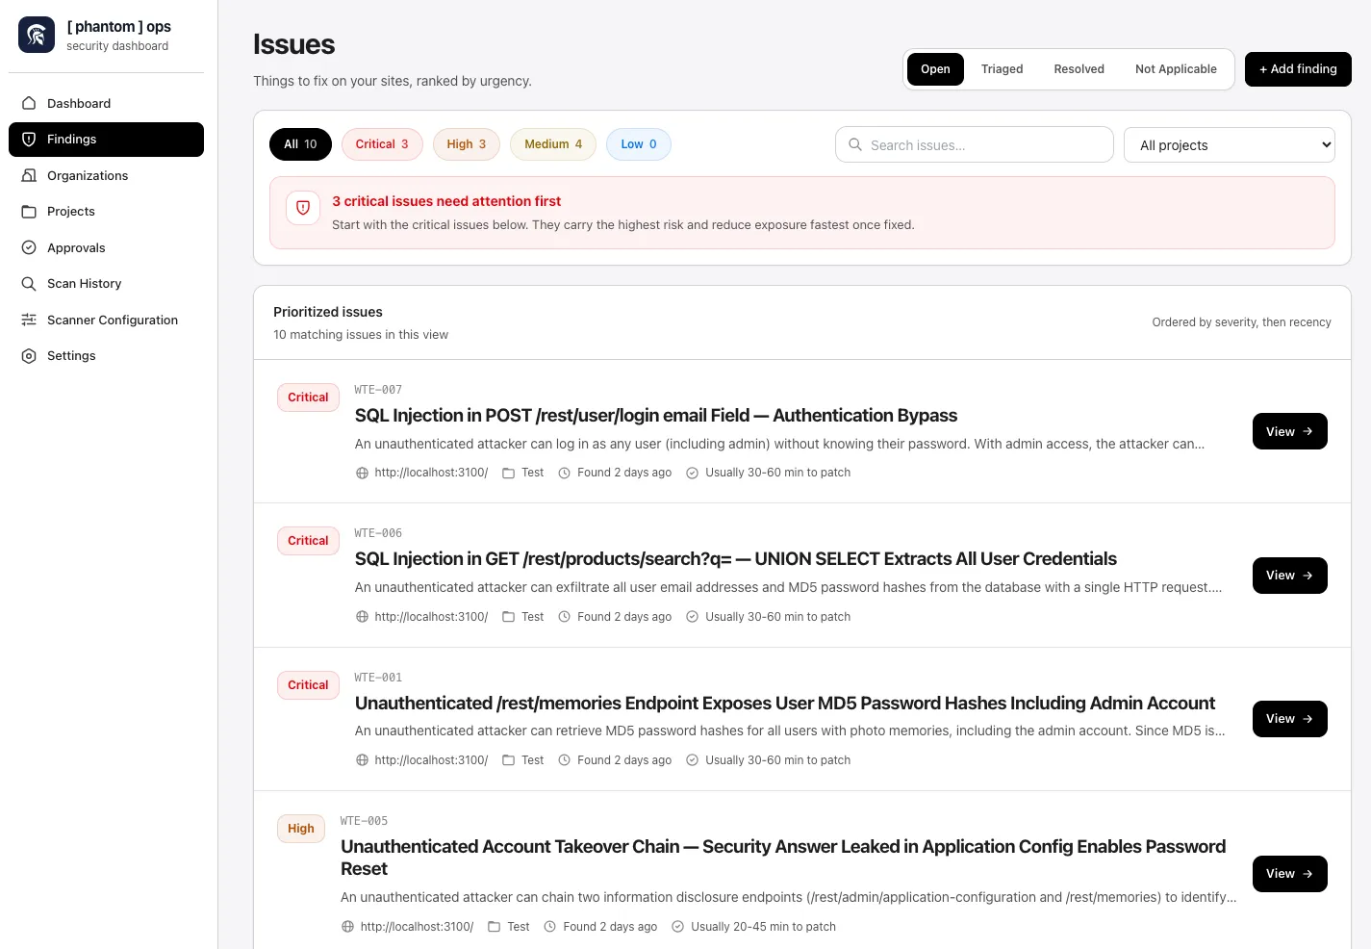1371x949 pixels.
Task: Click the Findings shield icon in sidebar
Action: 29,139
